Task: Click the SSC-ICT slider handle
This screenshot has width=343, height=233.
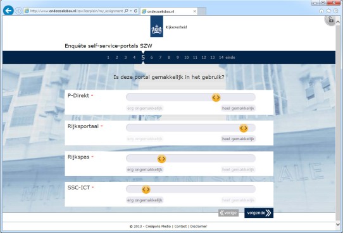Action: pyautogui.click(x=146, y=189)
